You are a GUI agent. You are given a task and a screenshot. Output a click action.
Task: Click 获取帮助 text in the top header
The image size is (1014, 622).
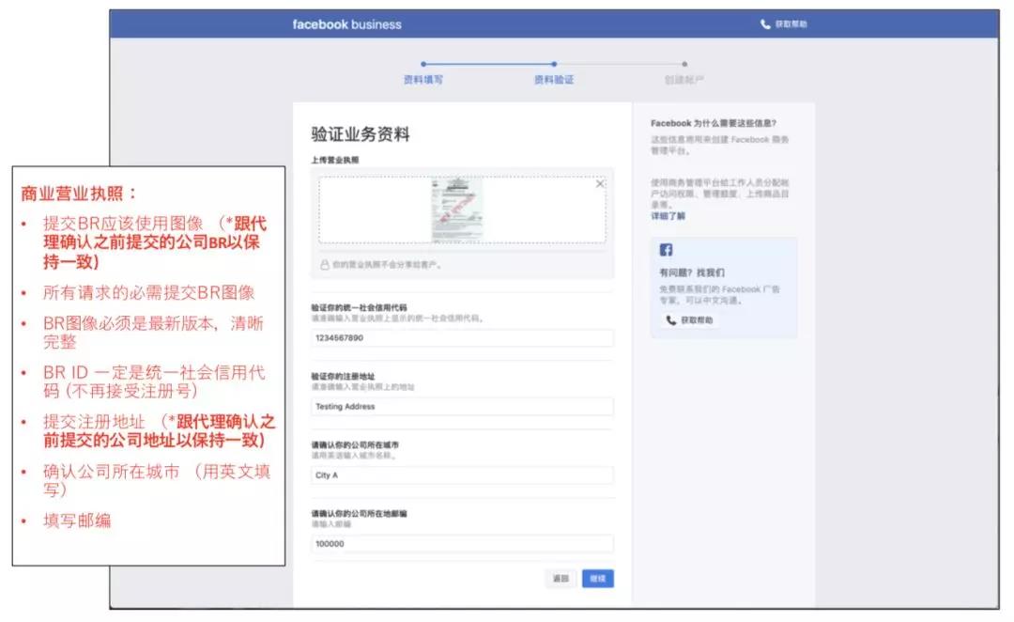click(x=791, y=23)
